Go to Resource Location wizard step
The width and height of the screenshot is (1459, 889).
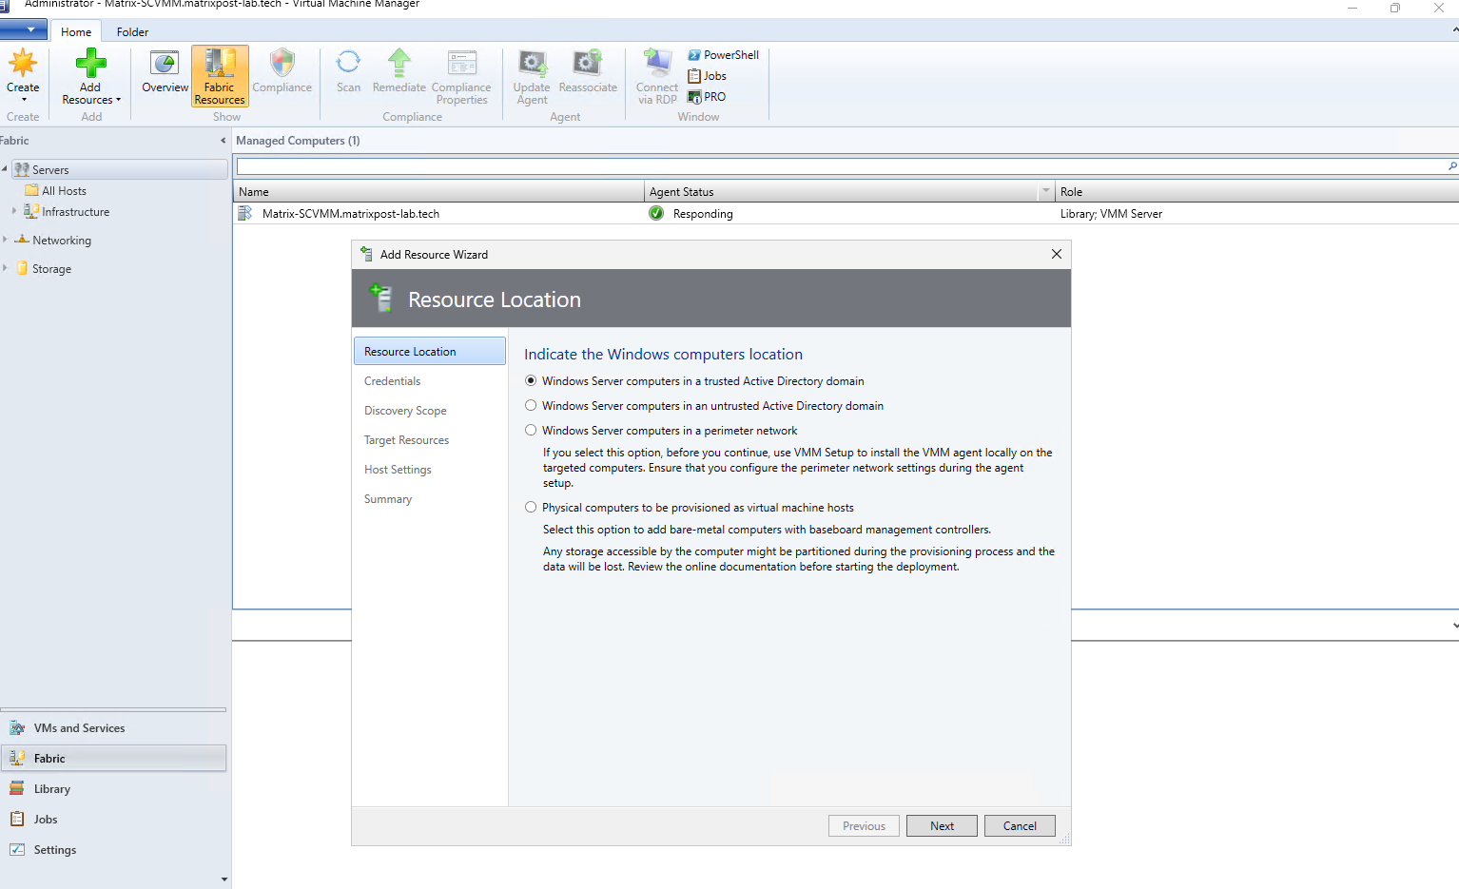point(429,351)
